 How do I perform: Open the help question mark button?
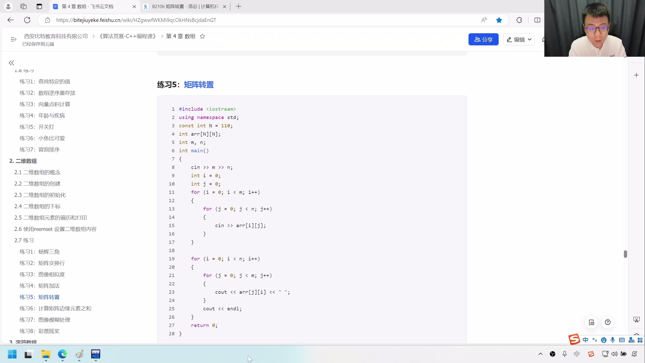(x=607, y=322)
